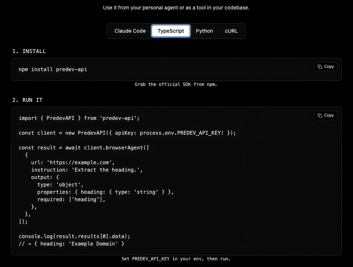Copy the TypeScript run code

click(326, 115)
